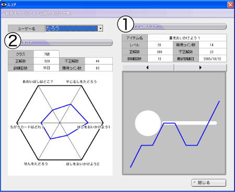Click the あおいほしはどこ？ radar label

38,82
